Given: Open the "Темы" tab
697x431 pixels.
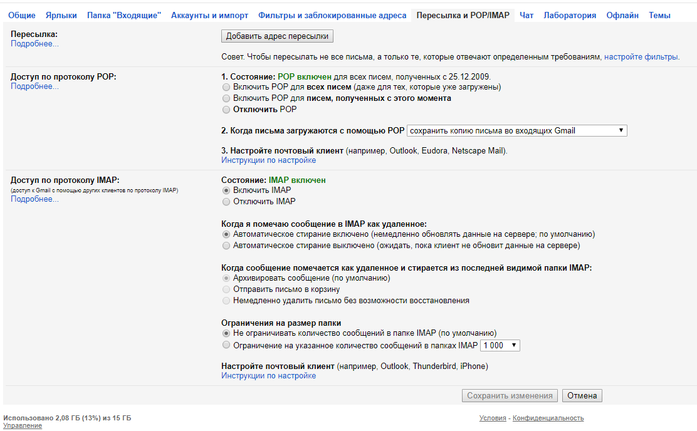Looking at the screenshot, I should 659,15.
